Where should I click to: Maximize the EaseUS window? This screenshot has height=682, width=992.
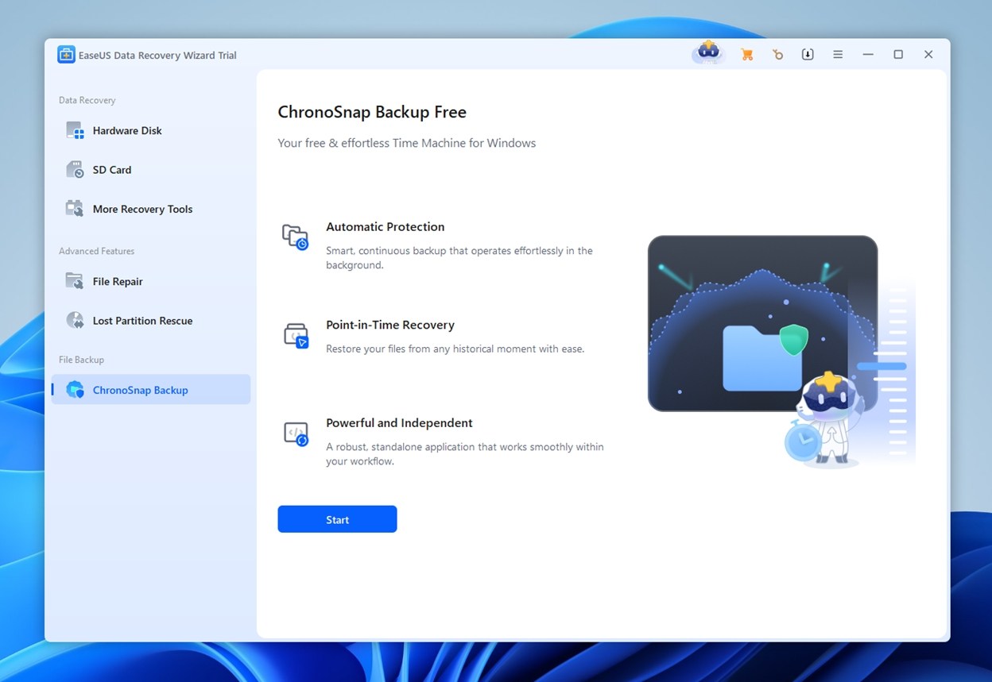pos(898,55)
